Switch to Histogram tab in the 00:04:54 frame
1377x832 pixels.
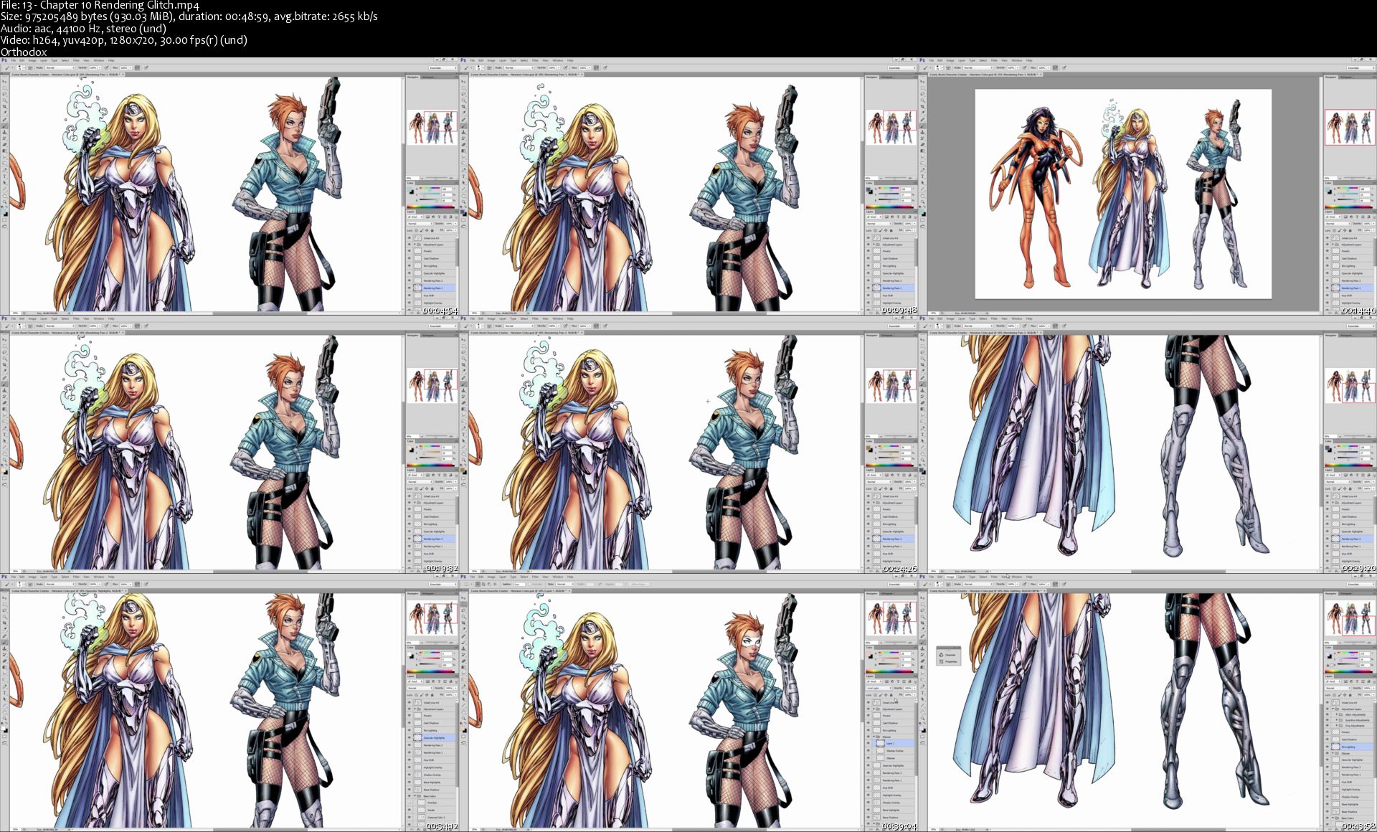pyautogui.click(x=428, y=77)
